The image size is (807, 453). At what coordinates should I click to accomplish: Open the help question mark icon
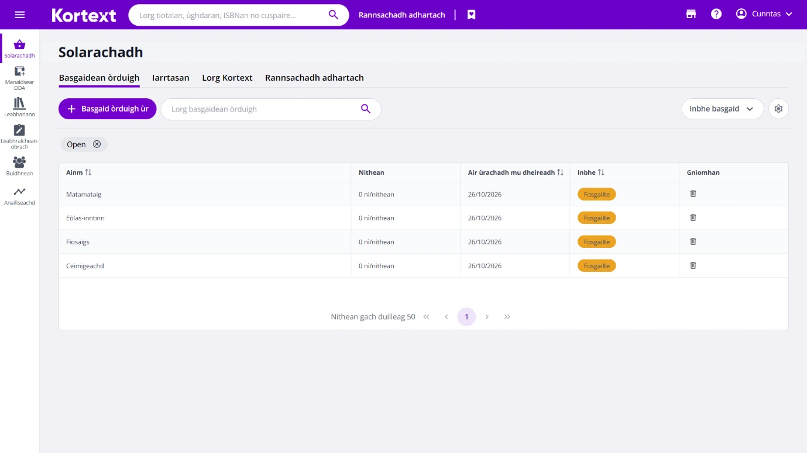coord(716,14)
